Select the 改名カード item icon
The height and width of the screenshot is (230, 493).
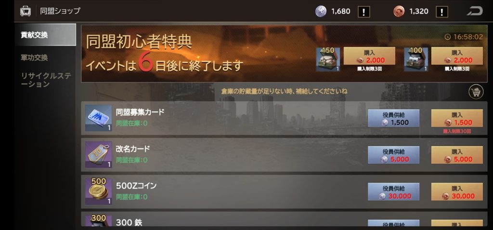click(x=98, y=155)
